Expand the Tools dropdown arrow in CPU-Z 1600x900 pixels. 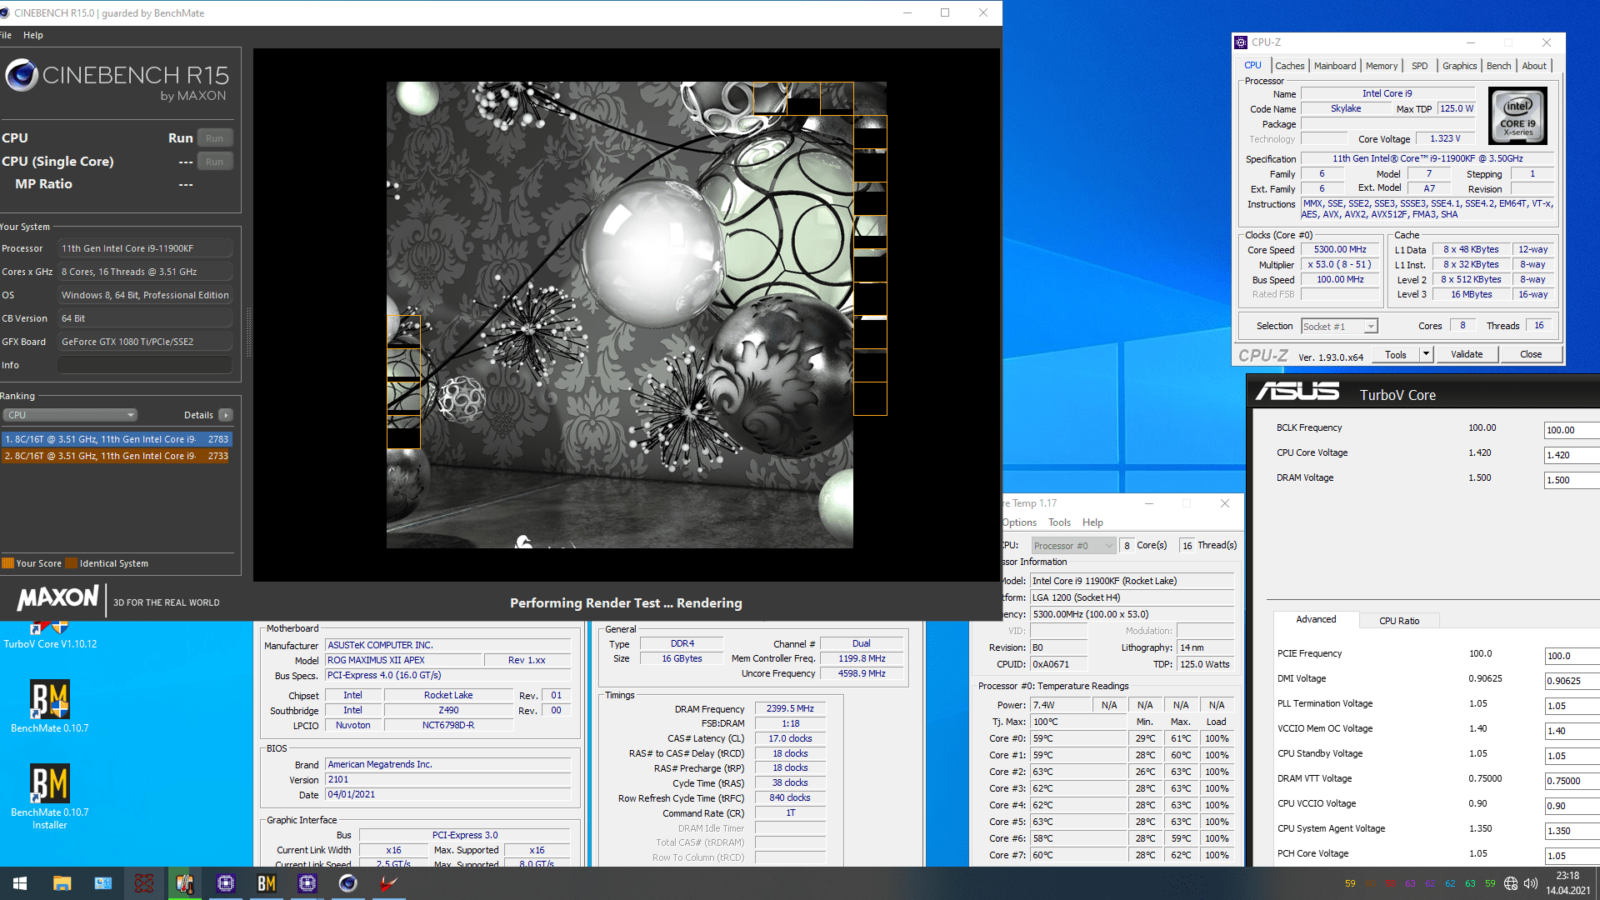coord(1426,354)
